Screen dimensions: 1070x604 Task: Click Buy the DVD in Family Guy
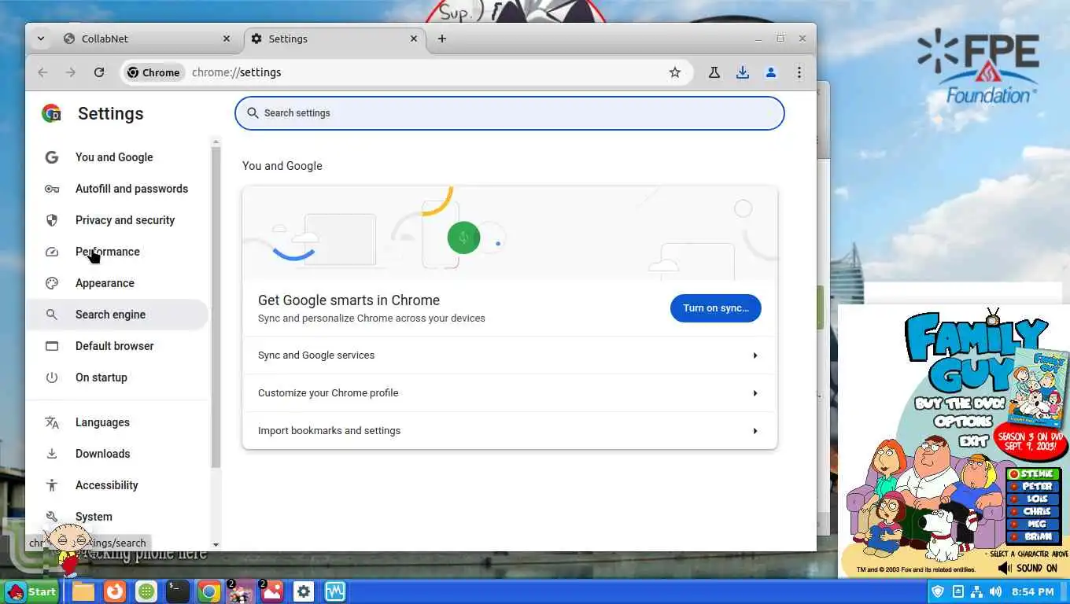961,404
